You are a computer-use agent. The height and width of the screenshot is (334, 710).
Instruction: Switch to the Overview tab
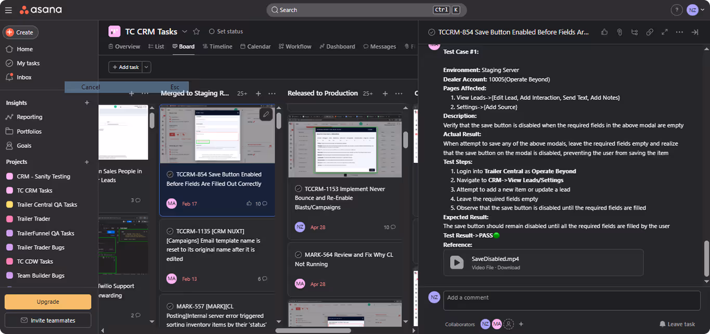click(124, 46)
